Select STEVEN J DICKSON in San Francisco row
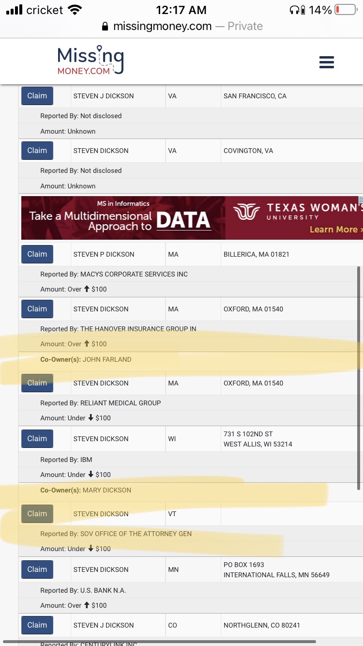363x646 pixels. click(104, 96)
